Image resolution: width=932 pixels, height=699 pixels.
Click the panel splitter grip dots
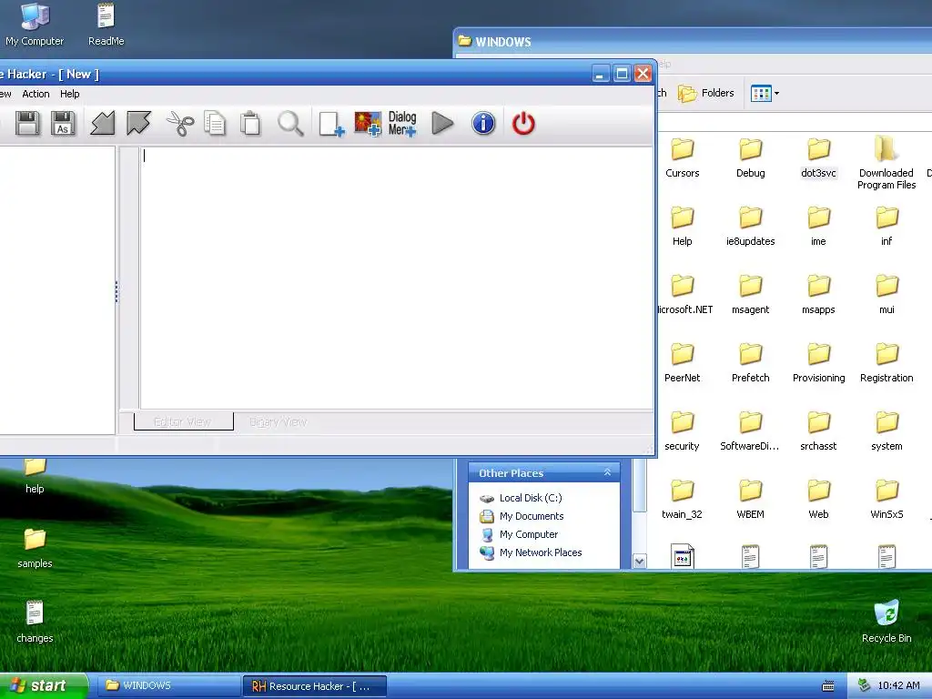pos(116,291)
